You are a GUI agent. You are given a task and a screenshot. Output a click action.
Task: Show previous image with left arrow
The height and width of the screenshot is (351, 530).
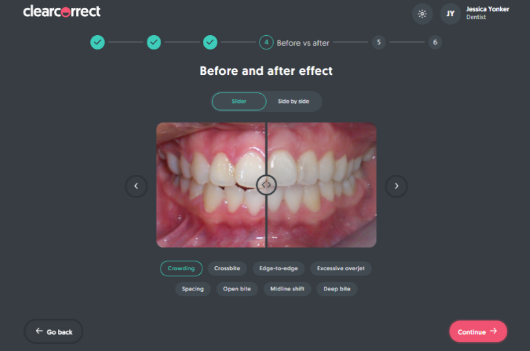click(x=136, y=186)
